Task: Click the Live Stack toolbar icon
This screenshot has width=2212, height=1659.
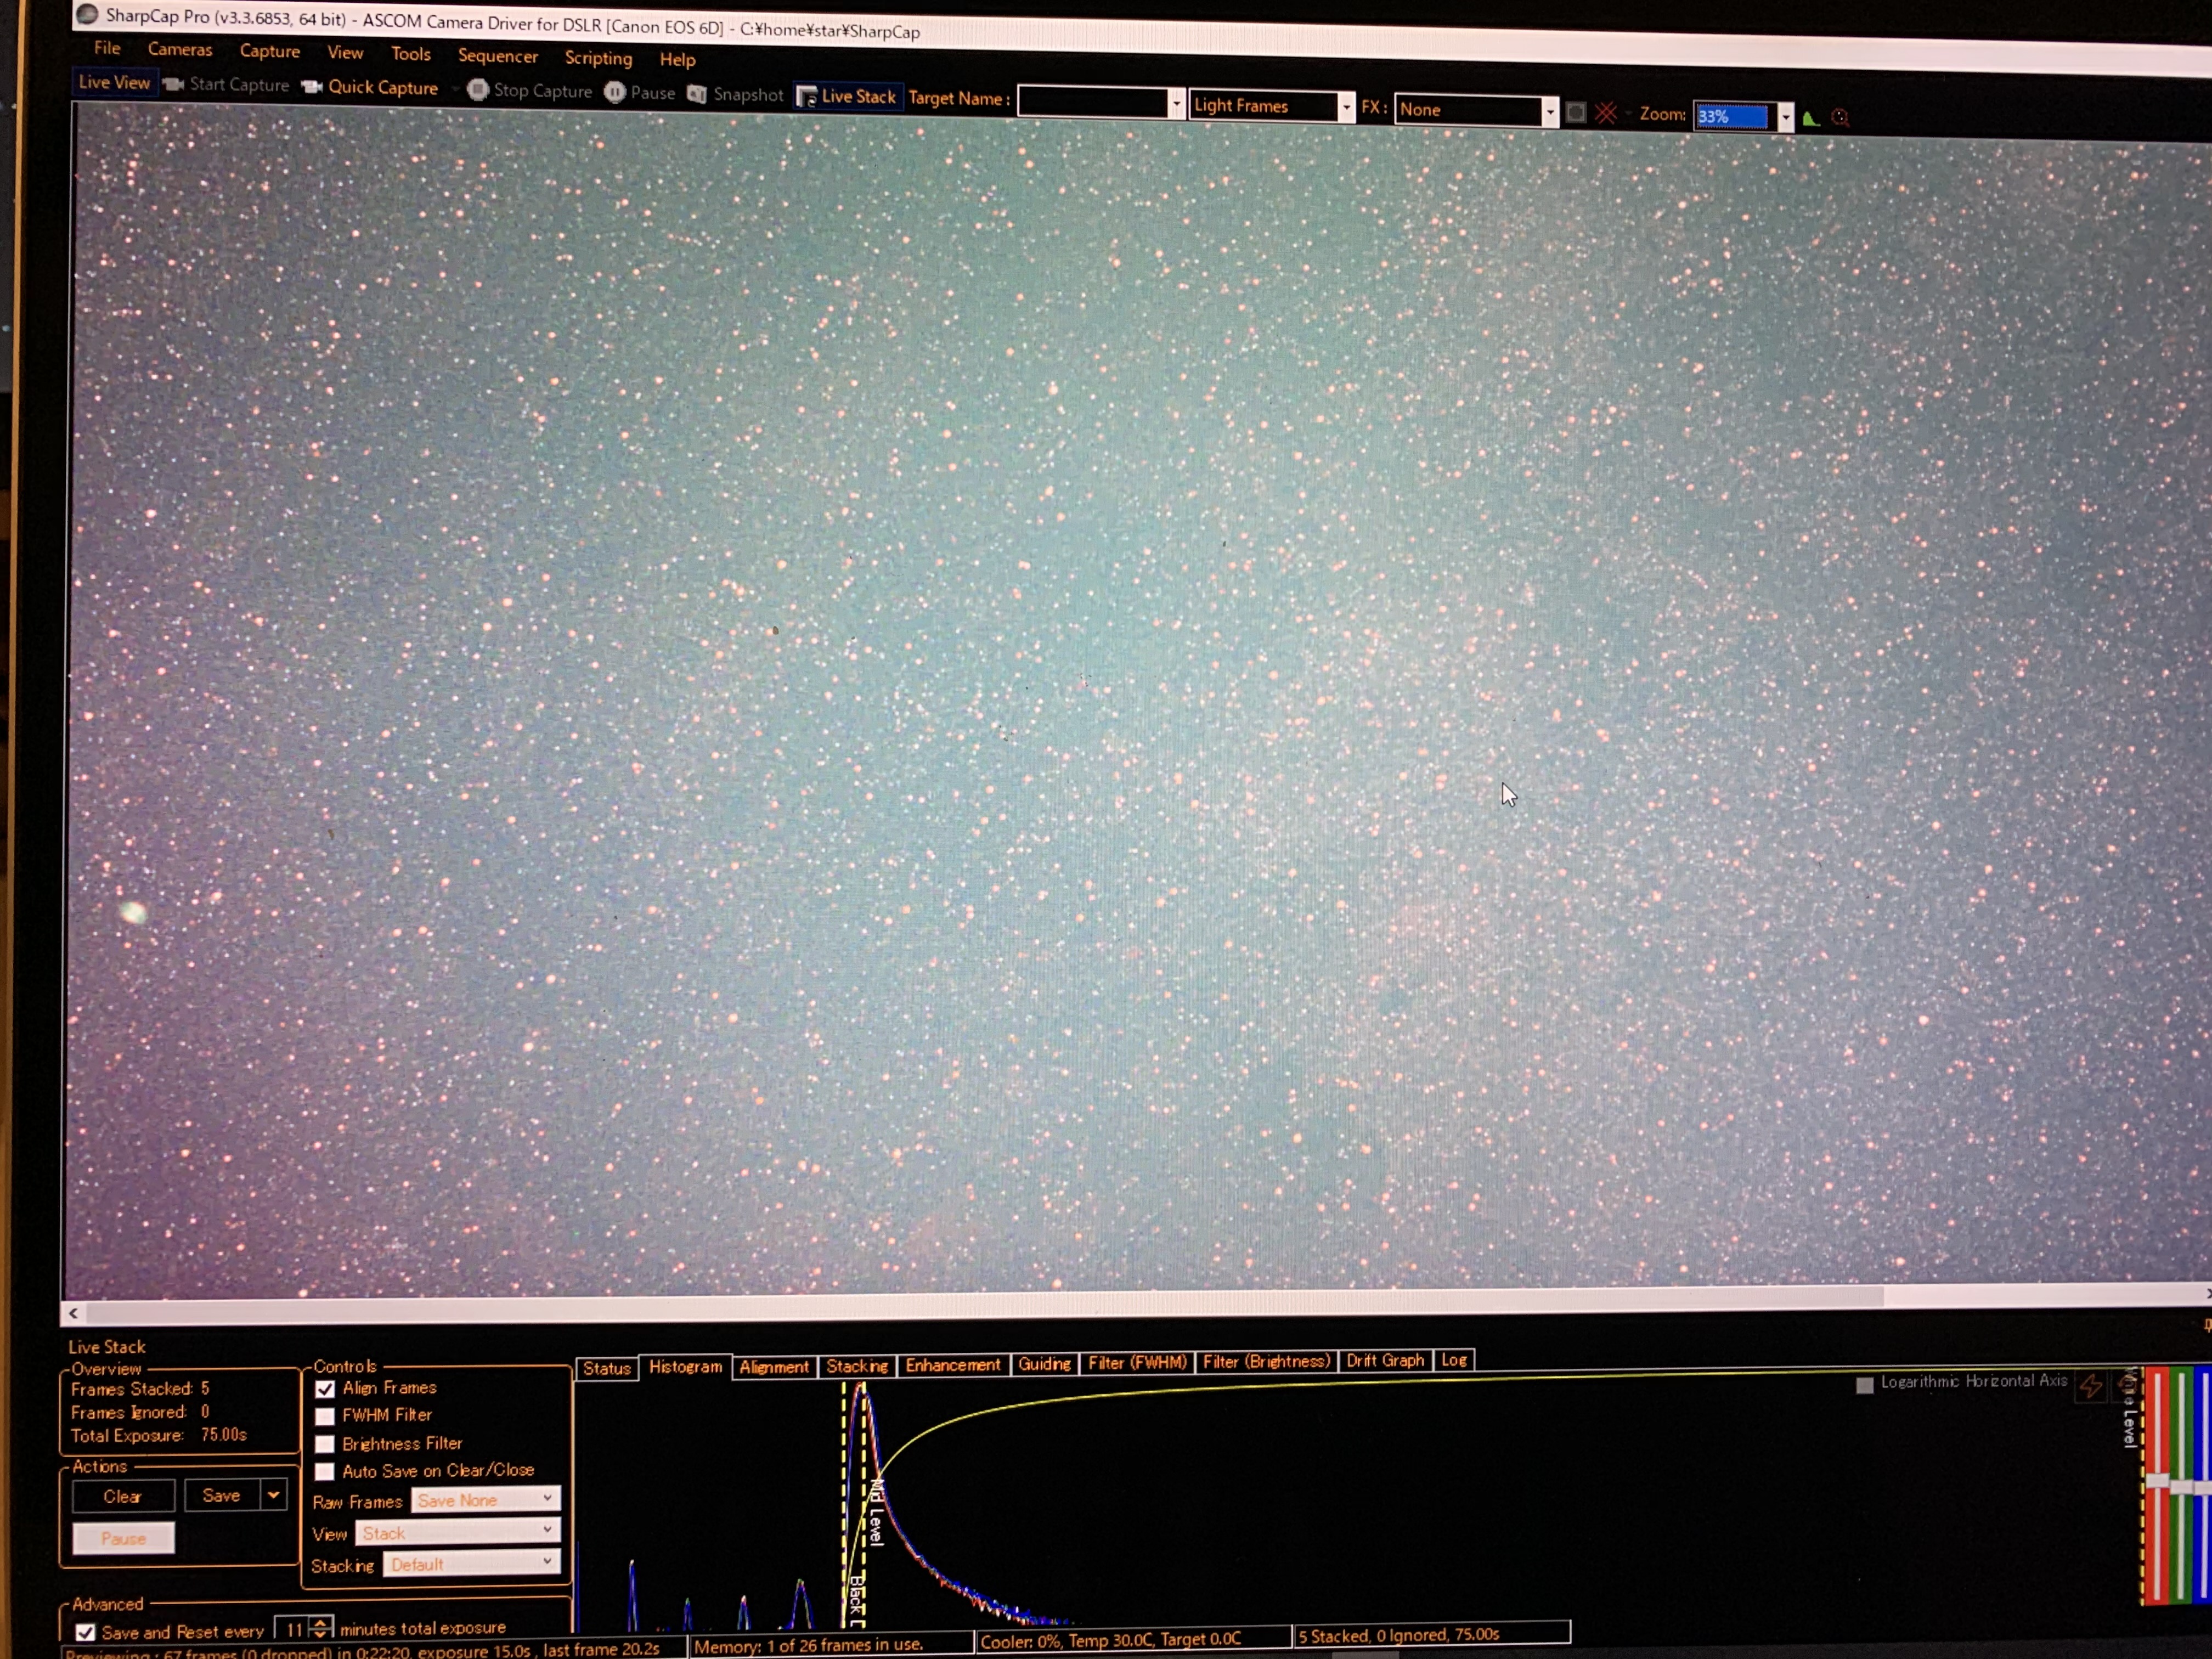Action: coord(807,97)
